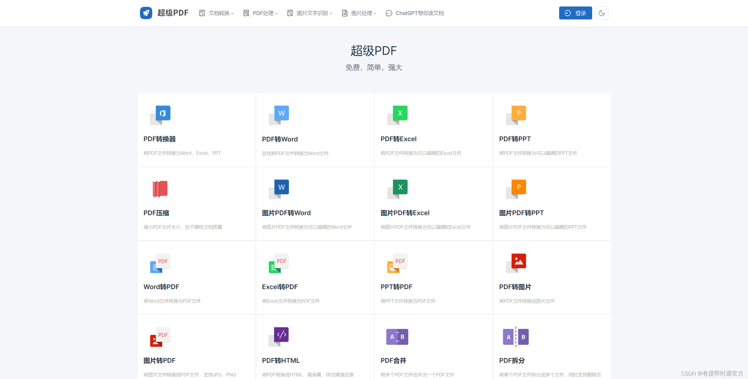Image resolution: width=748 pixels, height=379 pixels.
Task: Click the 图片PDF转Excel dark-green X icon
Action: pos(397,189)
